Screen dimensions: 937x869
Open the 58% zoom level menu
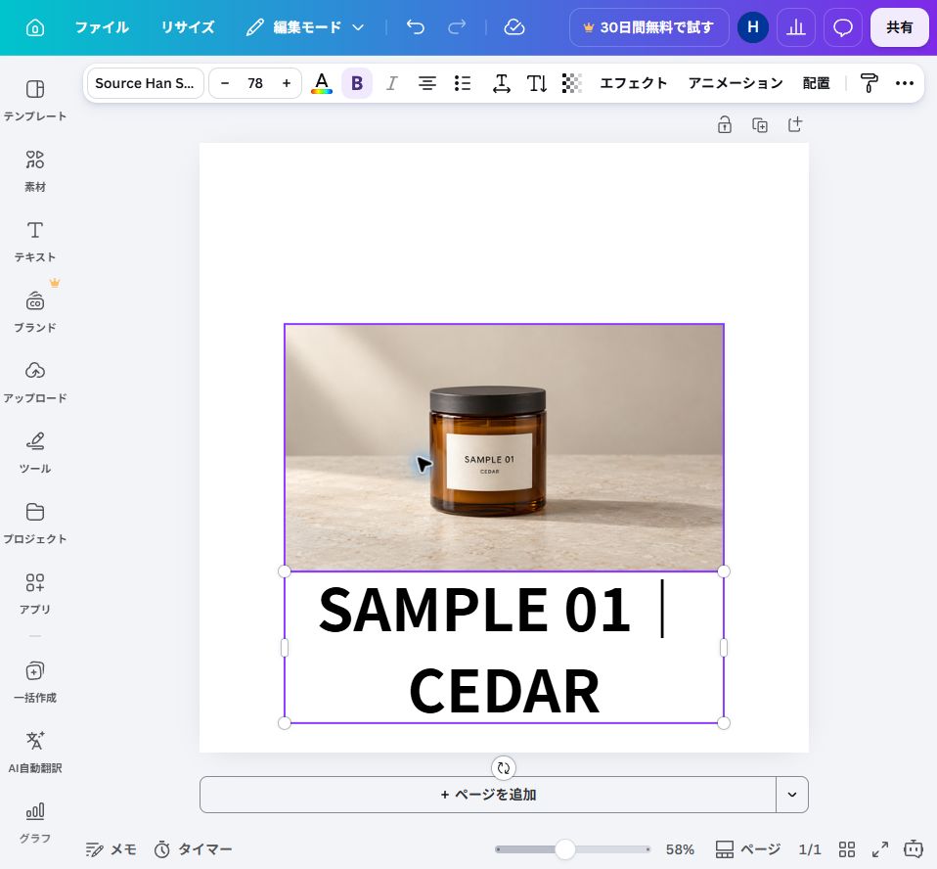[680, 849]
